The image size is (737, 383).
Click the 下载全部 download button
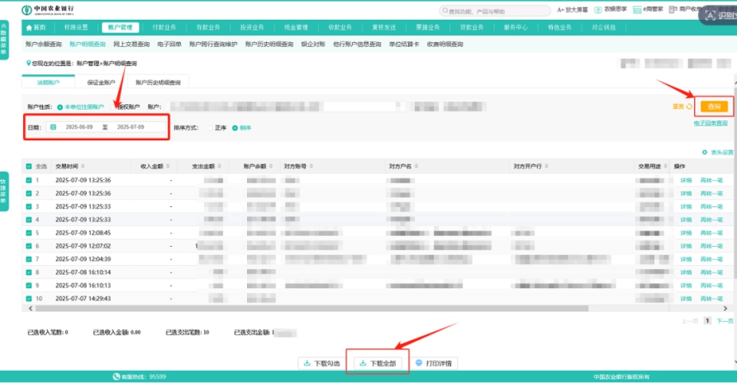(x=379, y=363)
